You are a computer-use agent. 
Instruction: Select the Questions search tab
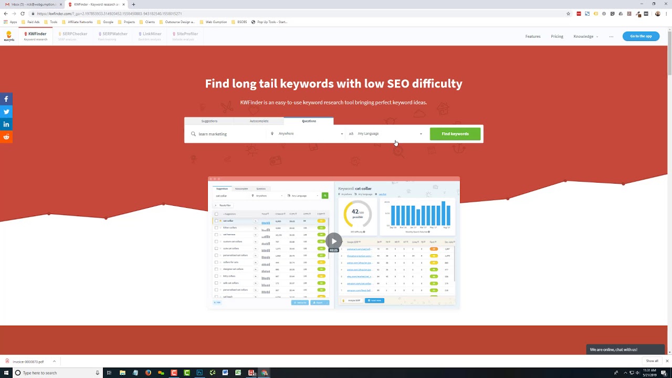click(309, 121)
